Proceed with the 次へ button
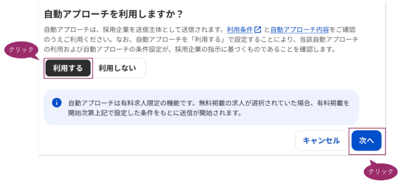This screenshot has width=400, height=182. pos(366,141)
